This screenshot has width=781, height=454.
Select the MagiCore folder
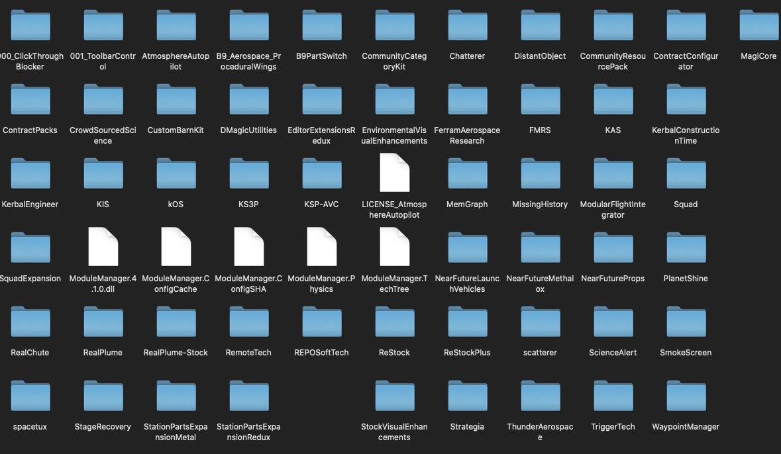[759, 25]
